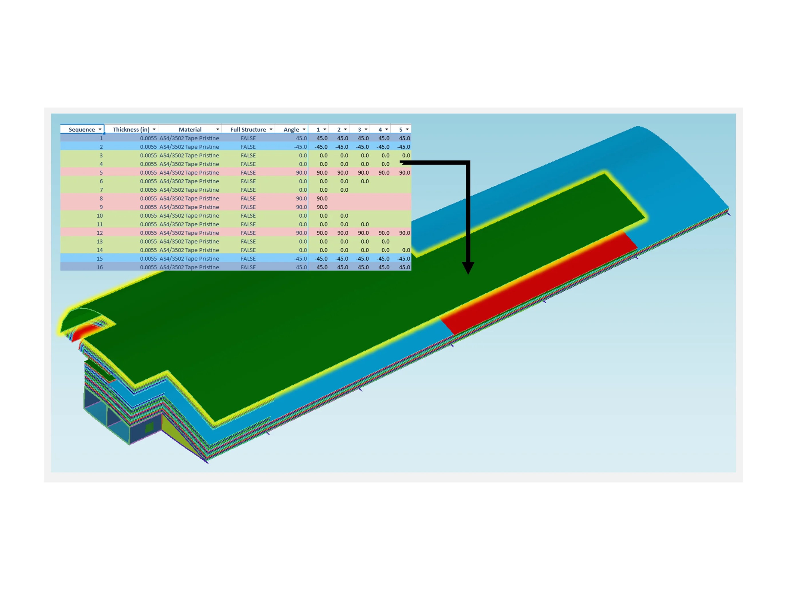Click thickness 0.0055 in sequence 10 row

pyautogui.click(x=148, y=216)
